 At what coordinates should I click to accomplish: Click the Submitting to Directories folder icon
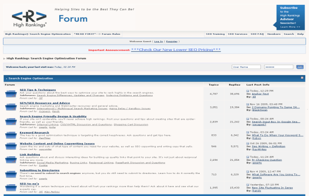(x=11, y=174)
